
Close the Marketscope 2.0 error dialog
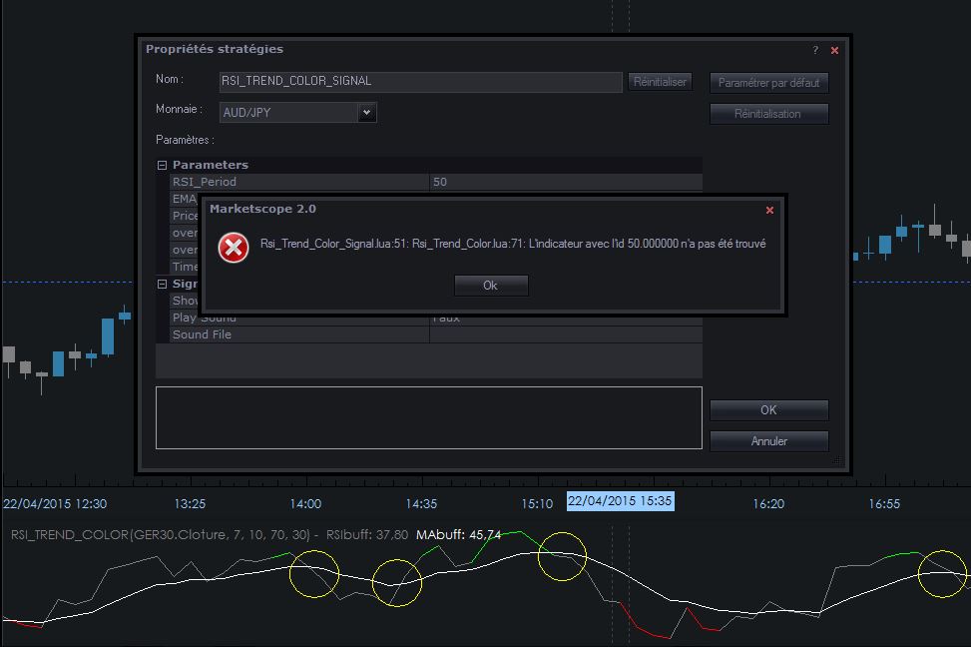tap(769, 210)
